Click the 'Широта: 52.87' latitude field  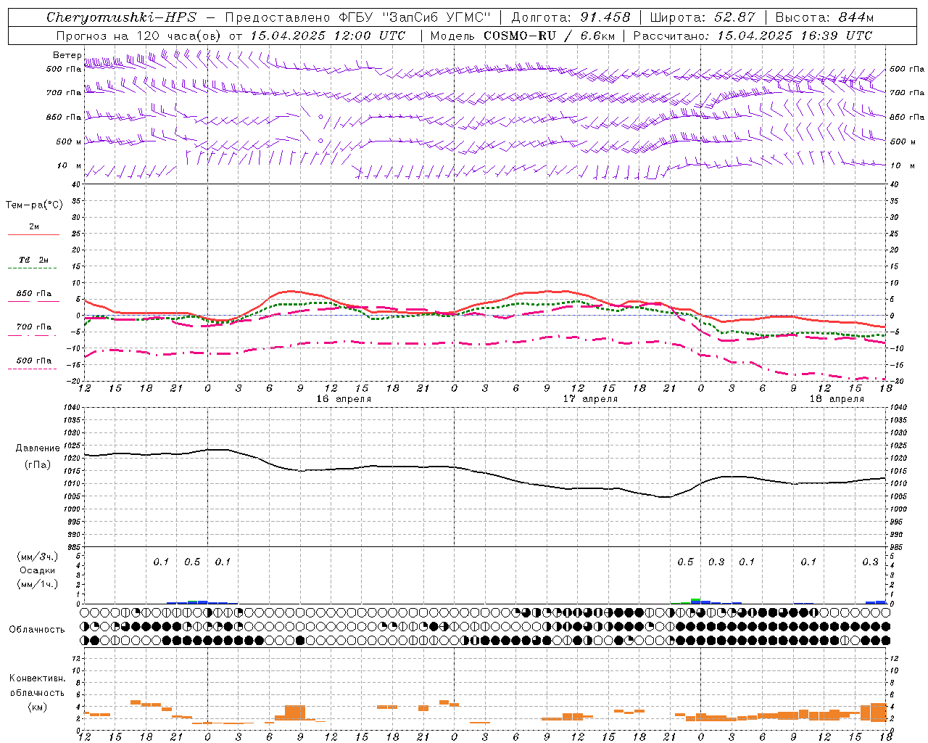703,17
